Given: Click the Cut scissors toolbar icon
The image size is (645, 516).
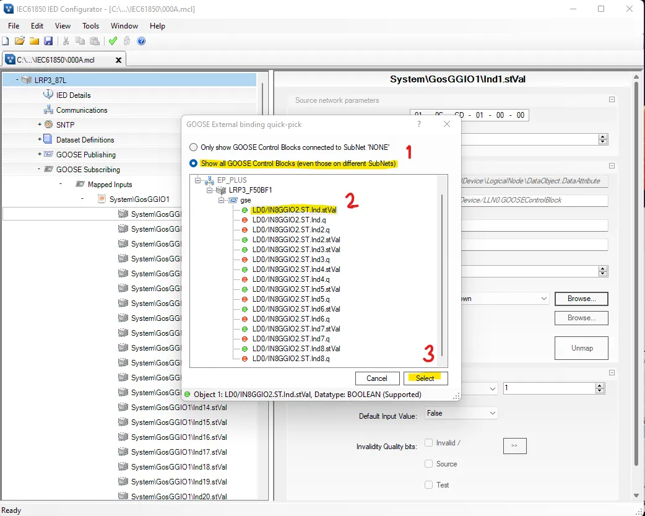Looking at the screenshot, I should tap(66, 41).
